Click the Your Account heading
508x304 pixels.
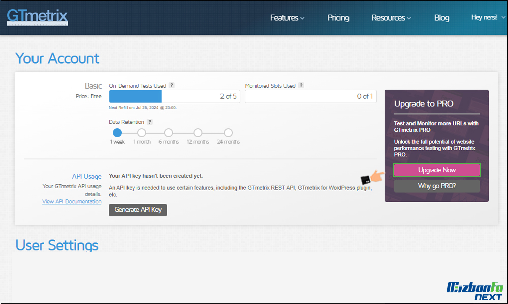[x=57, y=58]
